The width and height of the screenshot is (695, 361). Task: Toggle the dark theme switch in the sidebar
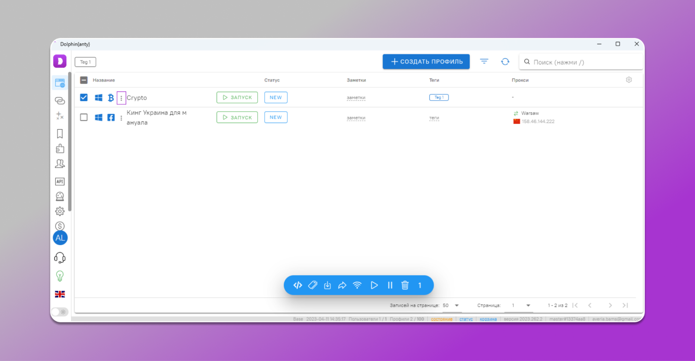pos(60,312)
